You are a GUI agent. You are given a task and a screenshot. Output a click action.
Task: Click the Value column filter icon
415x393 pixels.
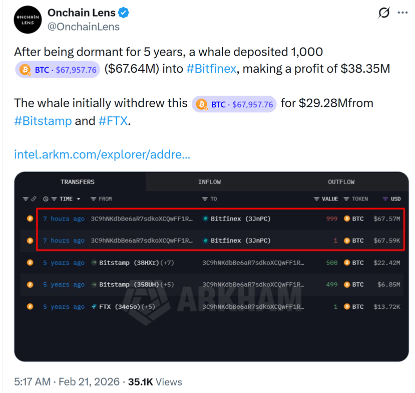pos(316,199)
